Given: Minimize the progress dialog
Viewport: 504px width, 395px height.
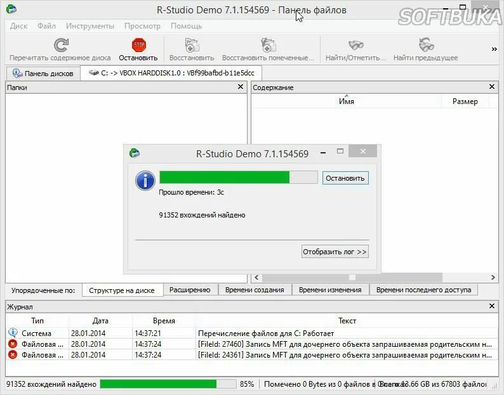Looking at the screenshot, I should tap(323, 153).
